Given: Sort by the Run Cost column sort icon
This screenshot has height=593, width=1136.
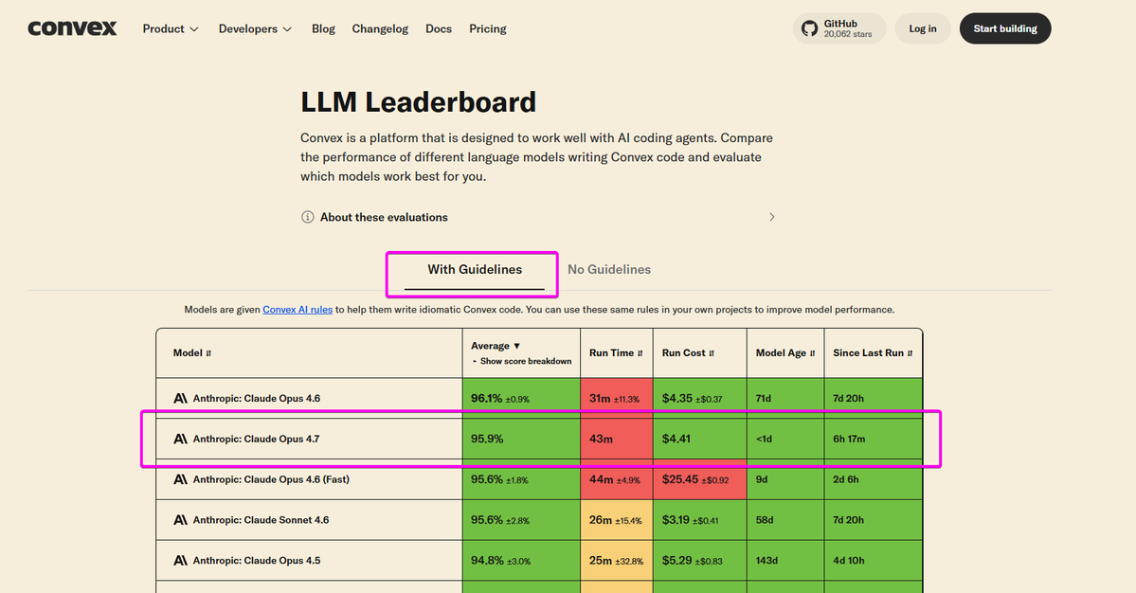Looking at the screenshot, I should (x=712, y=353).
